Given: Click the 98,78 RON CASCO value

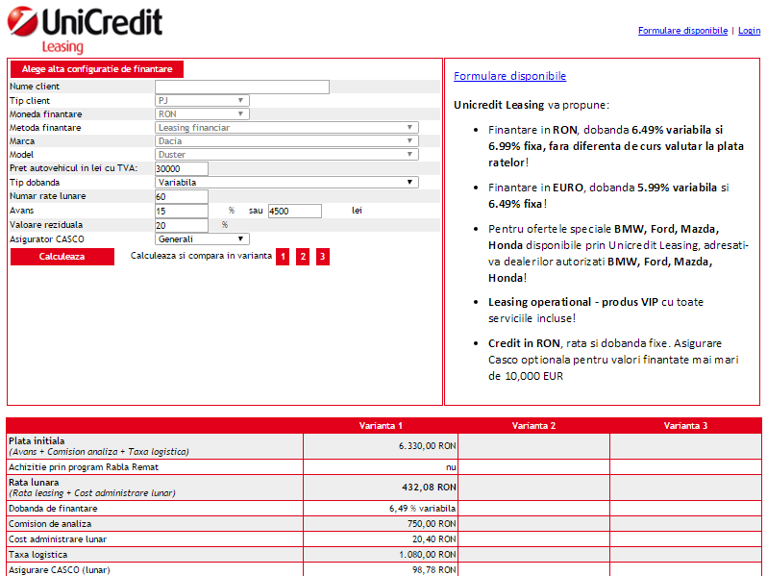Looking at the screenshot, I should (x=433, y=569).
